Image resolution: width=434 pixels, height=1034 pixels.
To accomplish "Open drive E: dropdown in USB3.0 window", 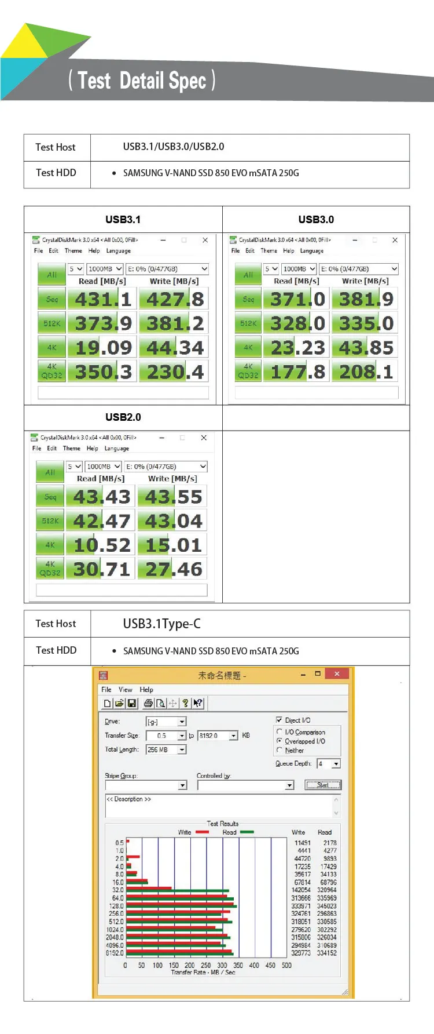I will coord(359,269).
